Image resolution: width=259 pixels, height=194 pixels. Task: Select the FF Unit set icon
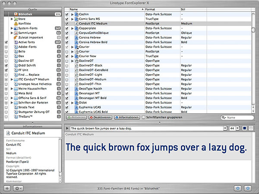coord(16,70)
